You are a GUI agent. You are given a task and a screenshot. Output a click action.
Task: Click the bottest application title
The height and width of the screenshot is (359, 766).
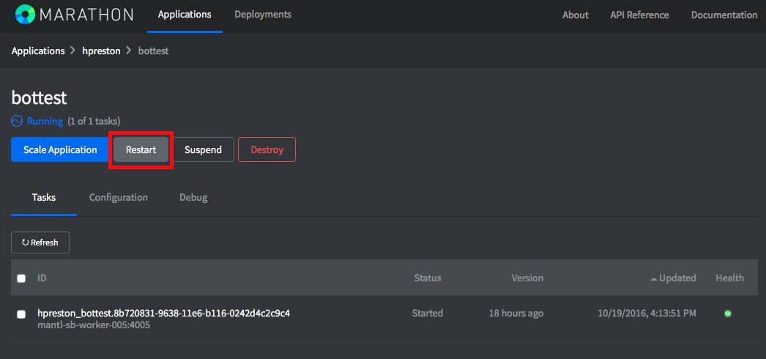39,98
